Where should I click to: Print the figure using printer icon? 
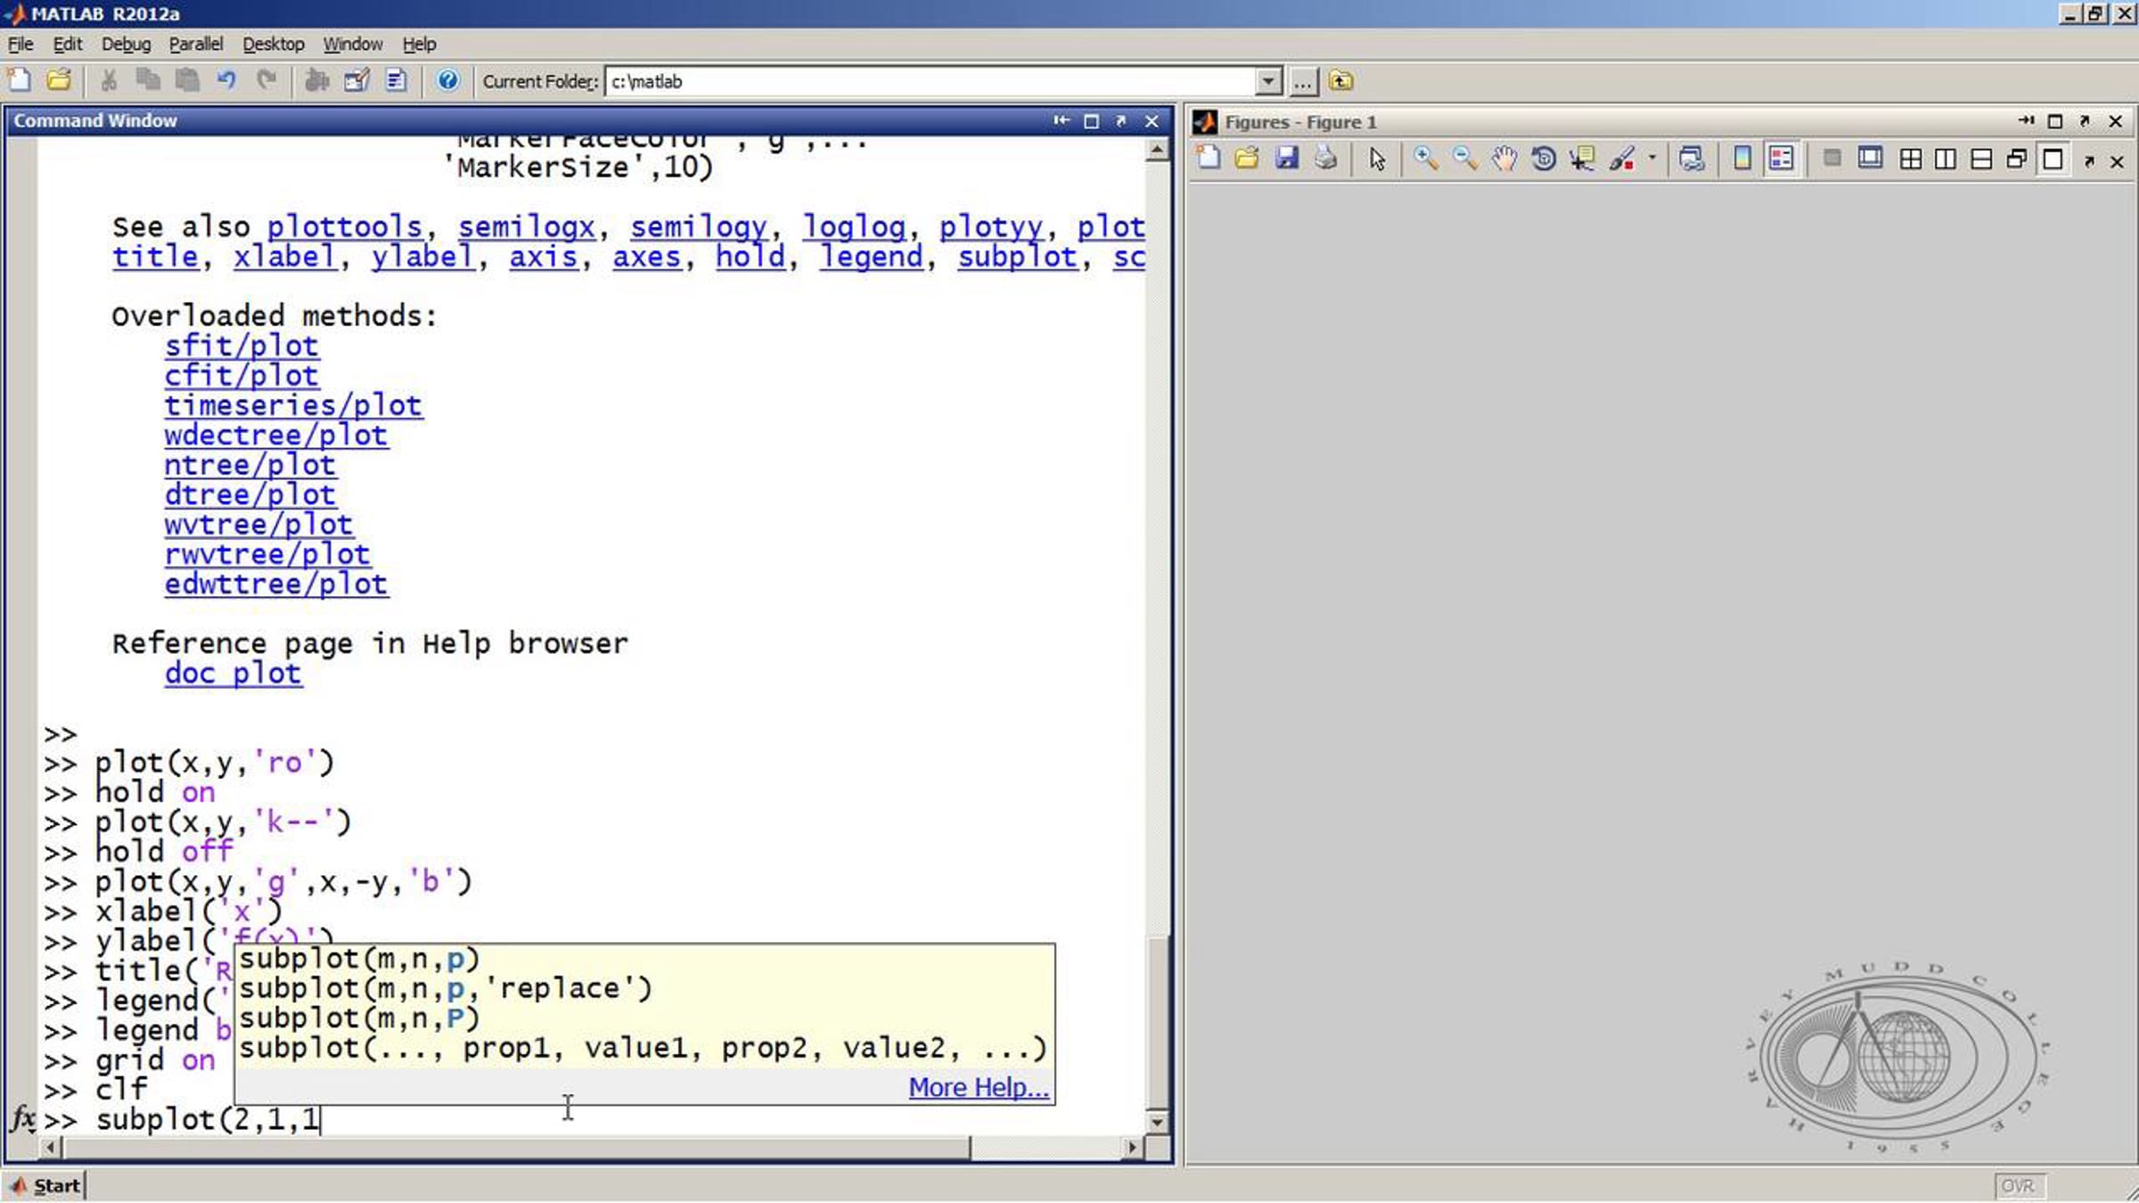(x=1326, y=159)
